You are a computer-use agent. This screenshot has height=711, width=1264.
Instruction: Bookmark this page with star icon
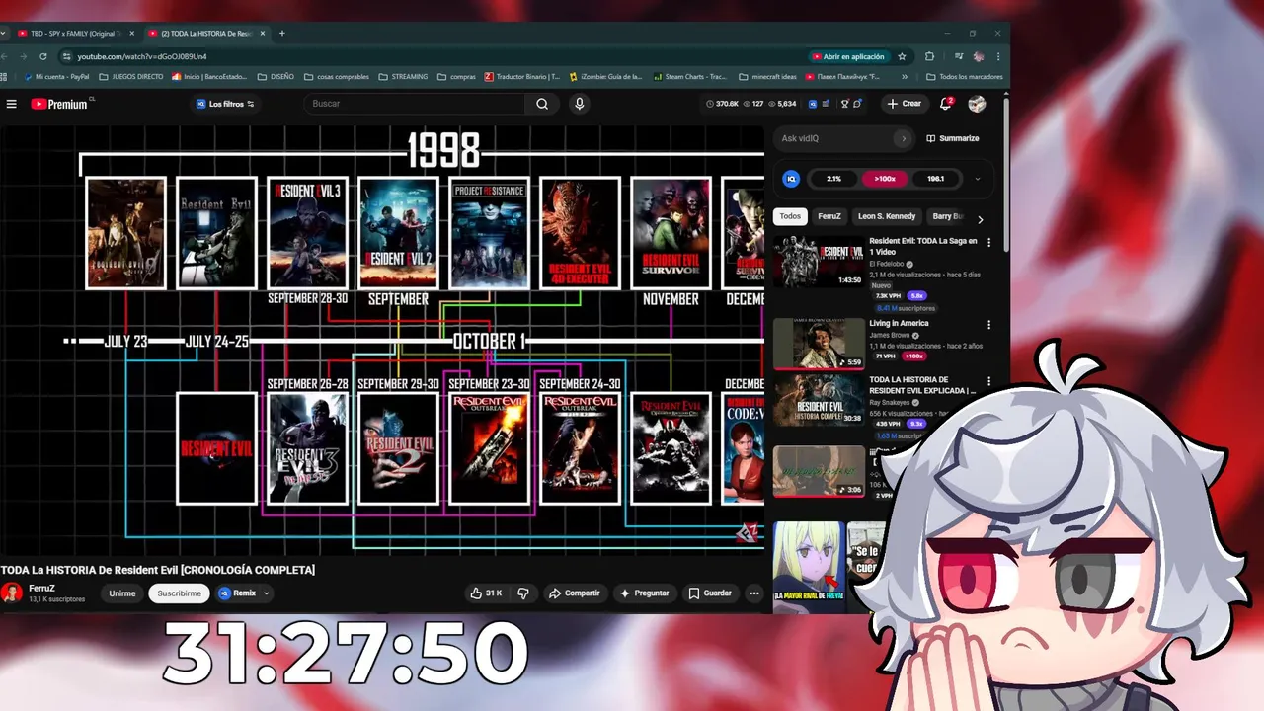point(902,56)
